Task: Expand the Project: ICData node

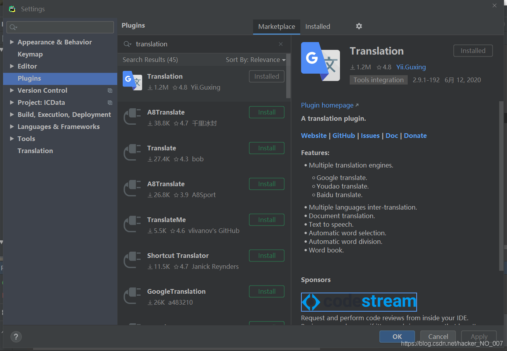Action: click(x=12, y=102)
